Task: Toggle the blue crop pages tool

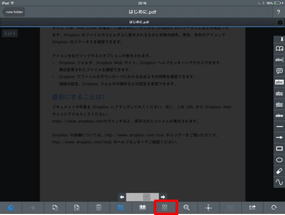Action: [x=121, y=208]
